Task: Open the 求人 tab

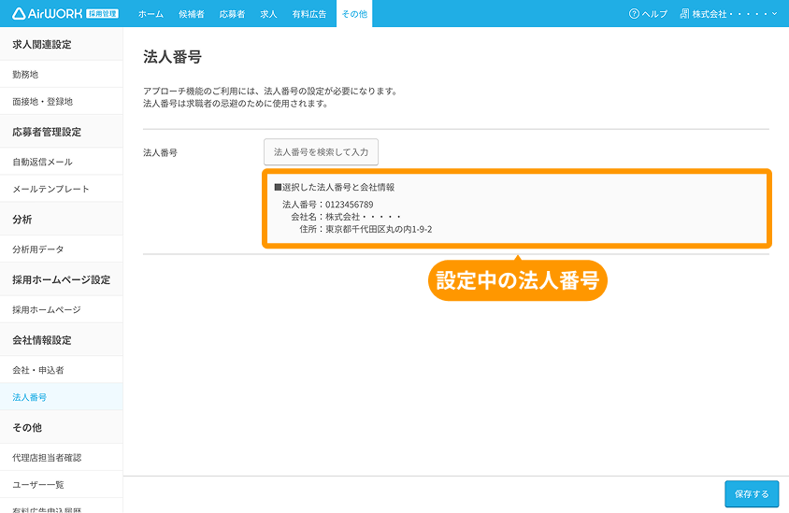Action: (x=268, y=14)
